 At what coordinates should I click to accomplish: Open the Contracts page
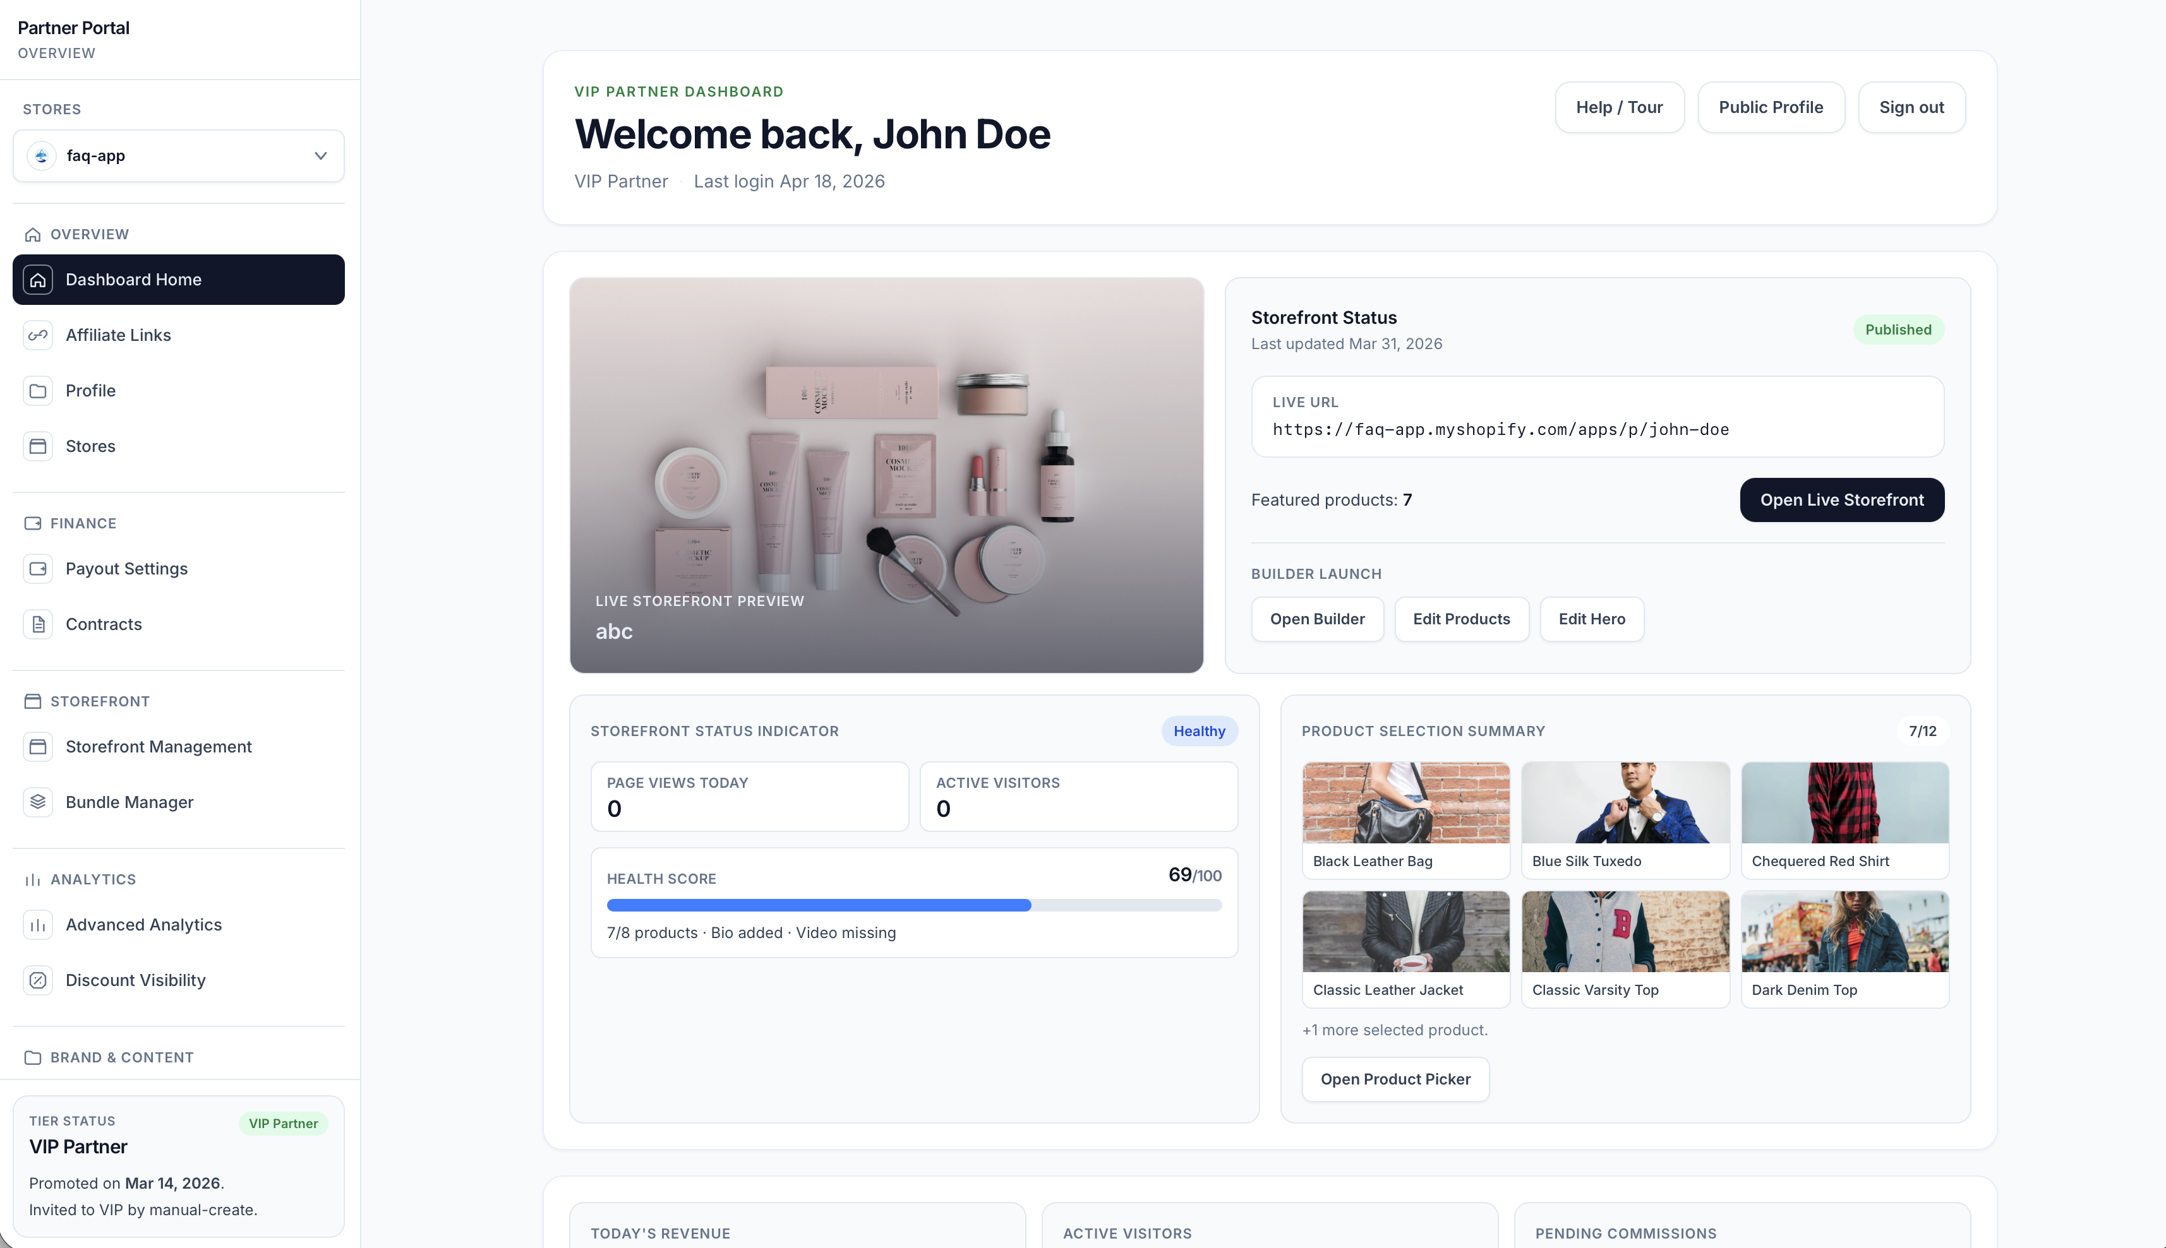(x=178, y=625)
